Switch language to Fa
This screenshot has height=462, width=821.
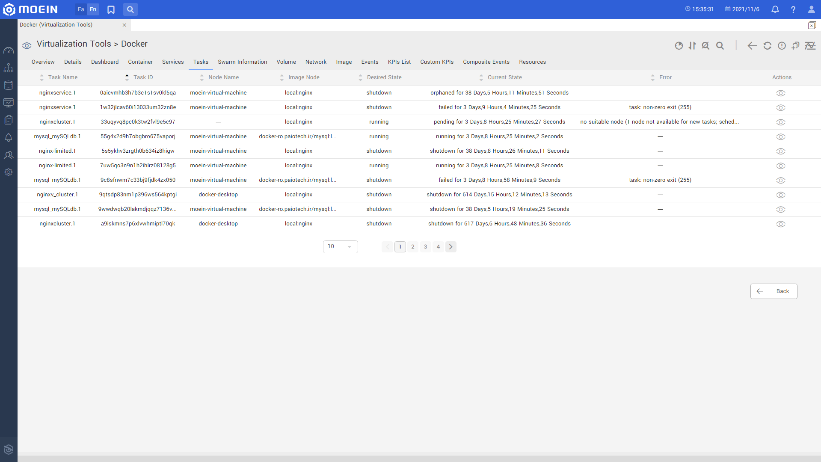(x=81, y=9)
